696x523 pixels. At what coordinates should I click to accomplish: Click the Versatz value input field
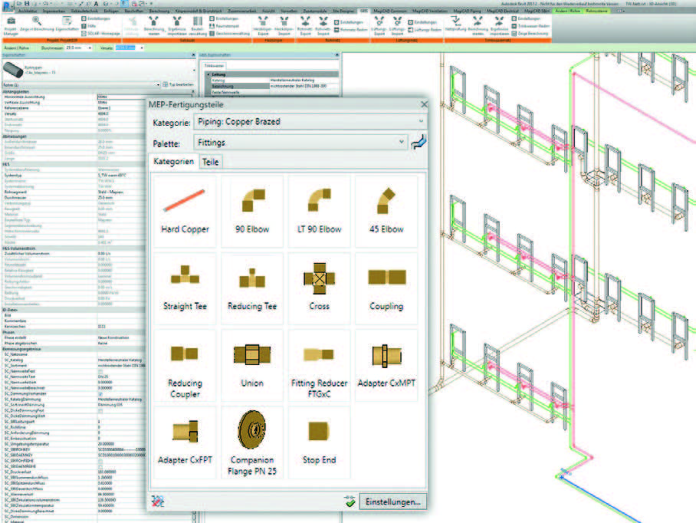coord(126,48)
